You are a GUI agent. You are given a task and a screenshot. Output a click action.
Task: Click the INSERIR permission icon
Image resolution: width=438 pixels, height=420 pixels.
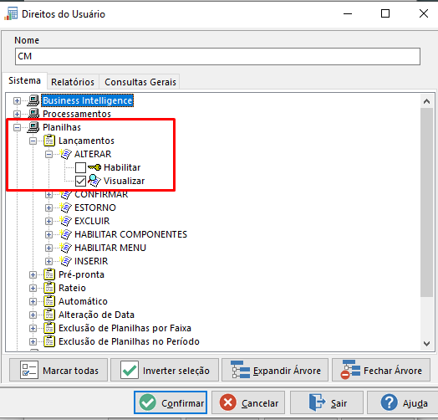66,261
